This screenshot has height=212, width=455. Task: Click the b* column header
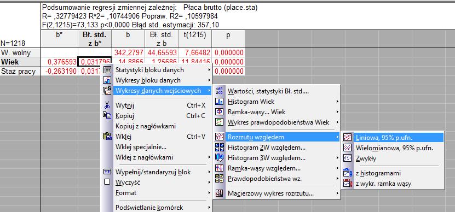60,39
